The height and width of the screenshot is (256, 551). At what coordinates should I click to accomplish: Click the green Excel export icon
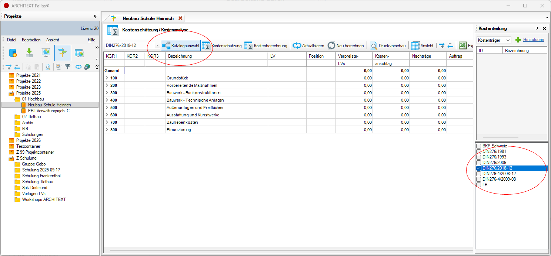tap(462, 45)
